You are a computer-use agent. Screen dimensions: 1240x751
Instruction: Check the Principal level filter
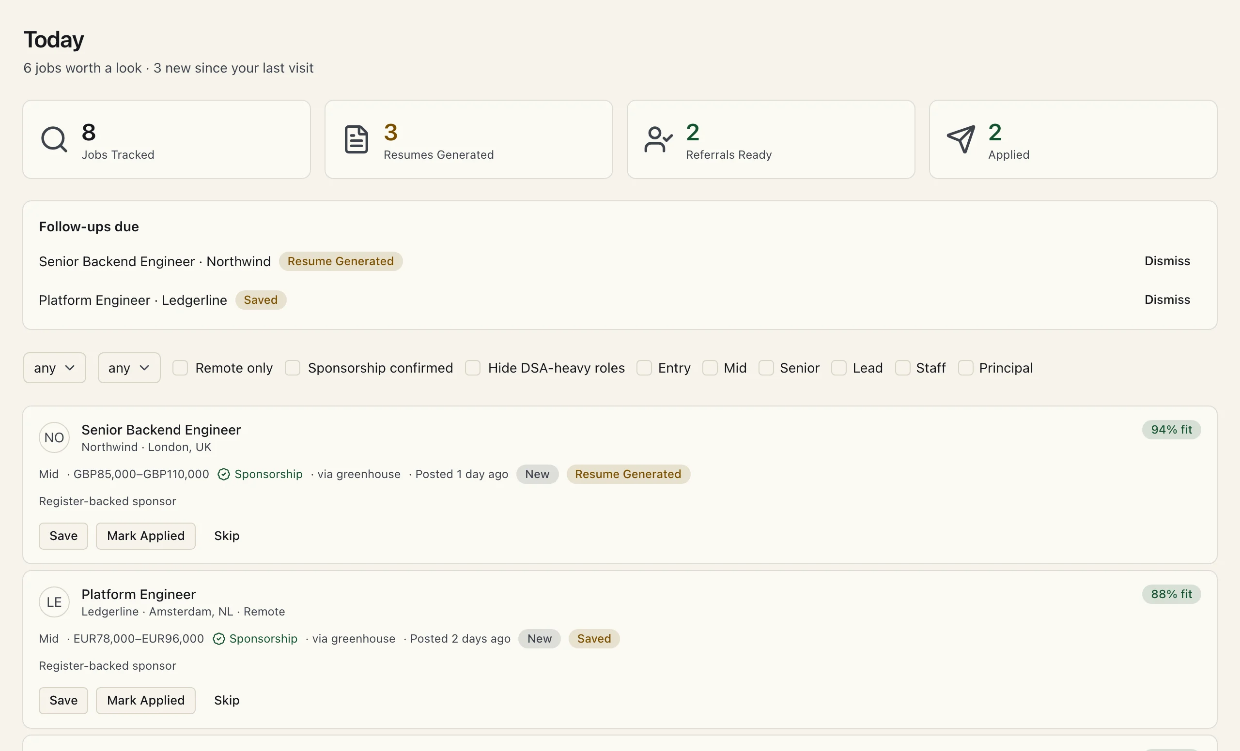pyautogui.click(x=965, y=368)
